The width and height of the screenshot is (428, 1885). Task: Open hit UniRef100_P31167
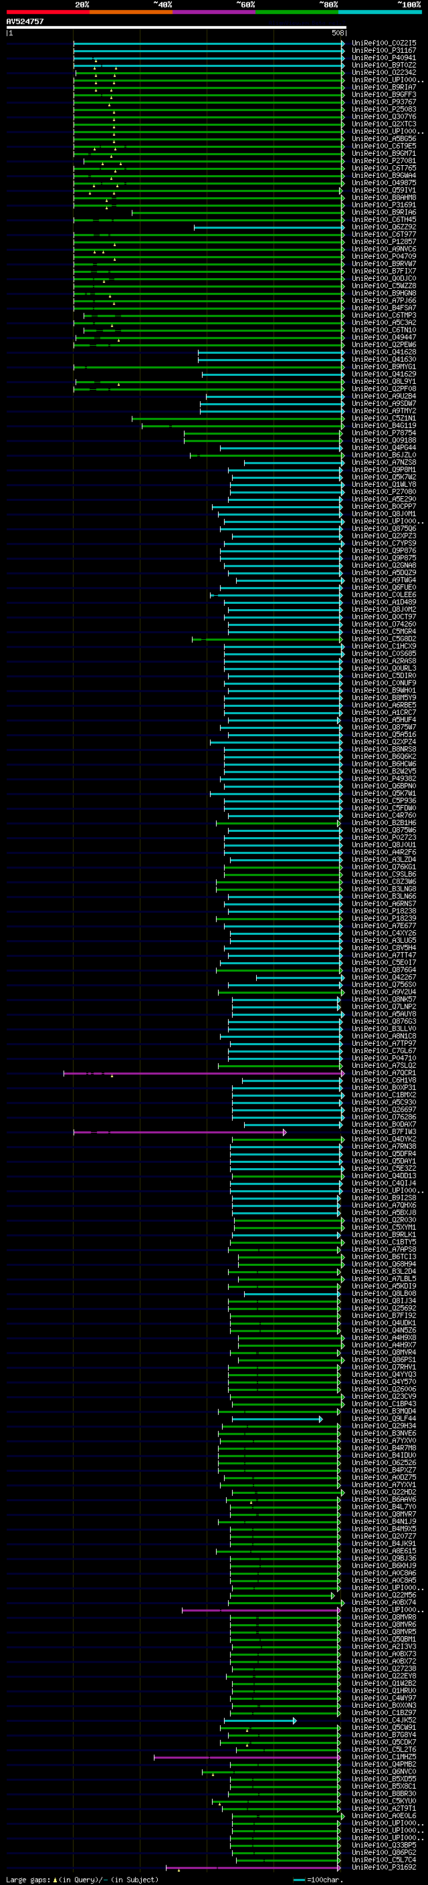pyautogui.click(x=384, y=51)
